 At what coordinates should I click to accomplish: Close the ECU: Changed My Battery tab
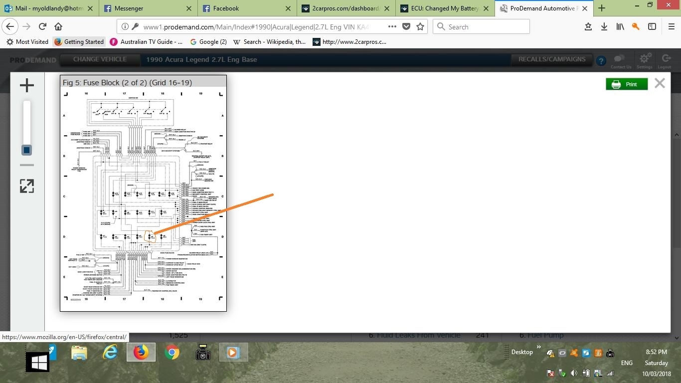(486, 8)
